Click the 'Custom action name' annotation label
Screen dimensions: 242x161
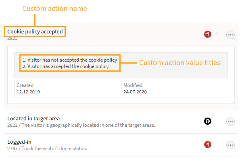point(54,8)
